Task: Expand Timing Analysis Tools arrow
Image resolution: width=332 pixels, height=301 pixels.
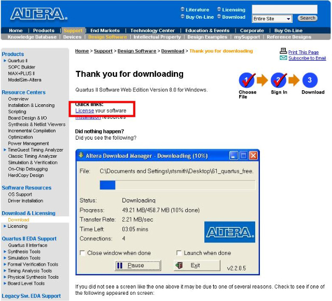Action: click(5, 271)
